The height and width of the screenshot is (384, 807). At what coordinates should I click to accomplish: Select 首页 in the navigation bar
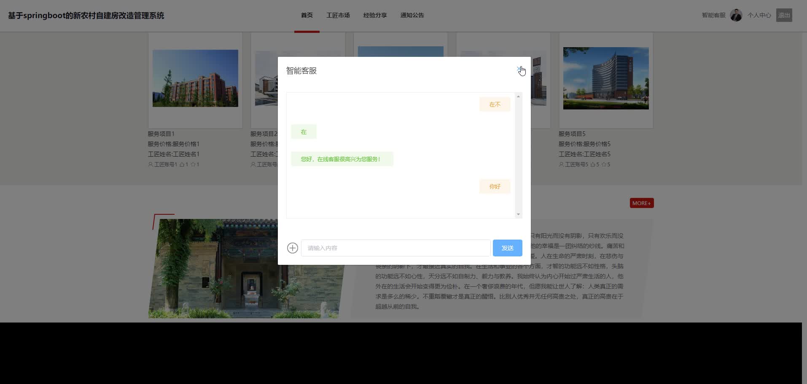point(306,15)
